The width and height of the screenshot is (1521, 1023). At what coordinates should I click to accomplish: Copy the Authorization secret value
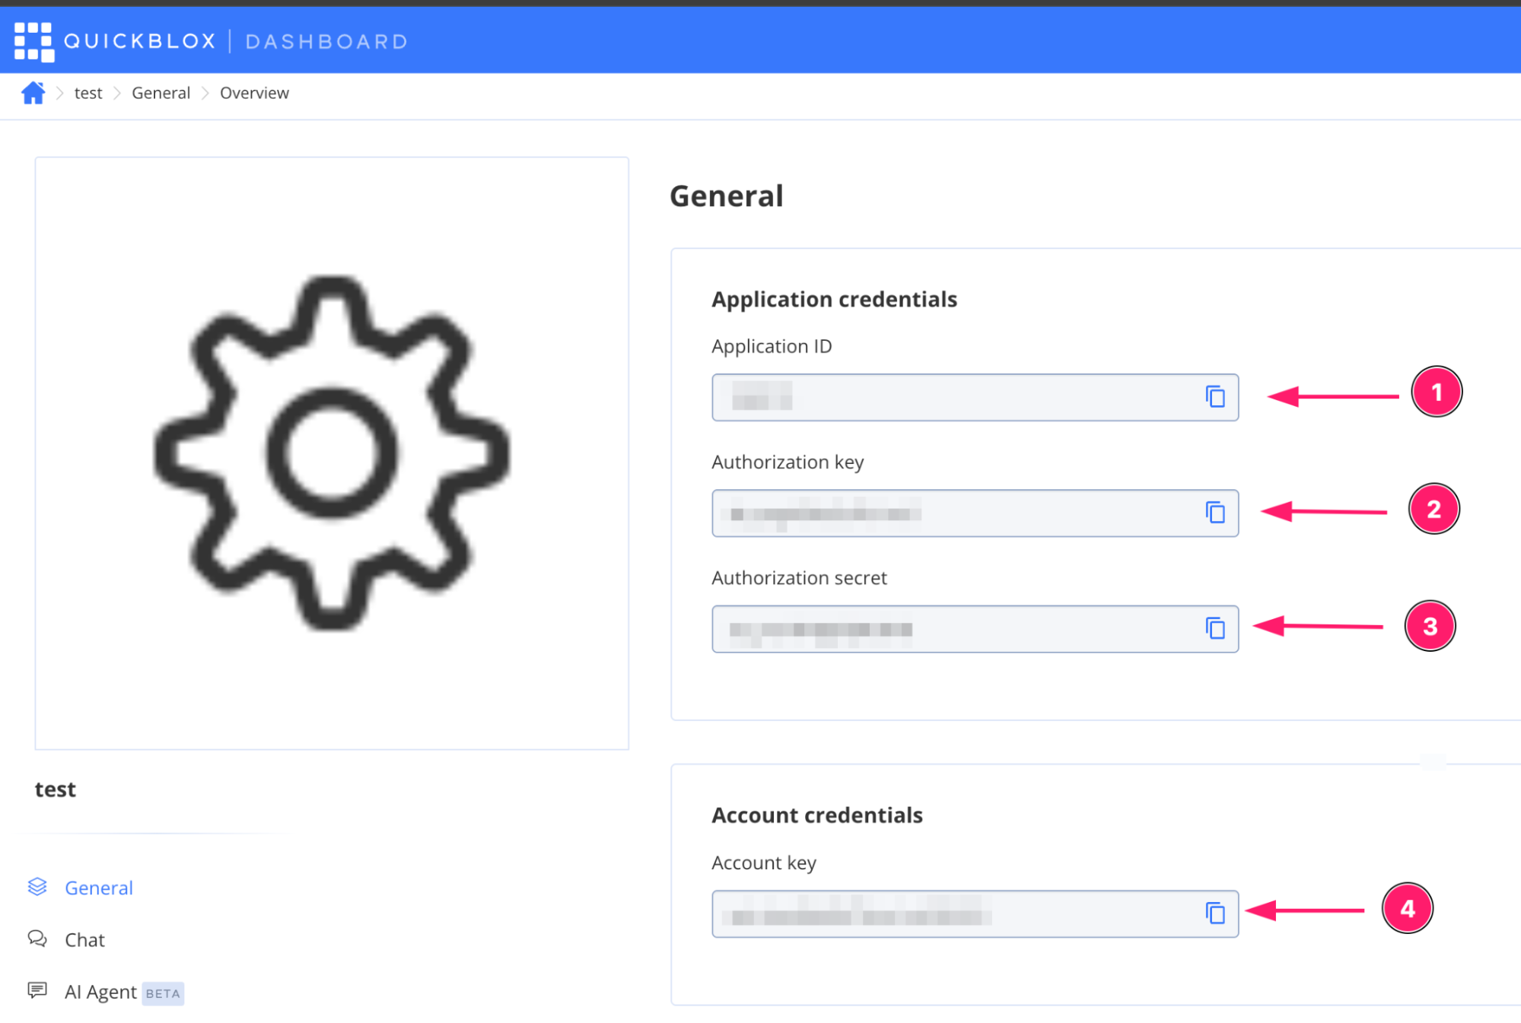click(x=1215, y=628)
